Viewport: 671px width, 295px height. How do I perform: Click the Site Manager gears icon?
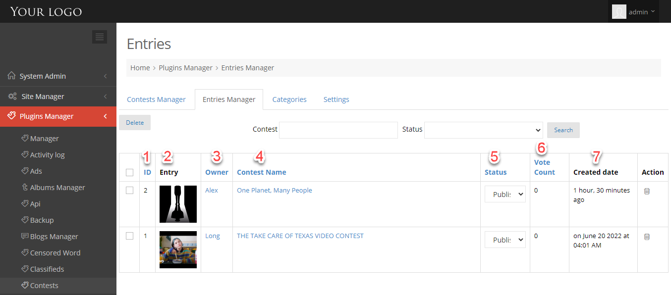coord(13,97)
